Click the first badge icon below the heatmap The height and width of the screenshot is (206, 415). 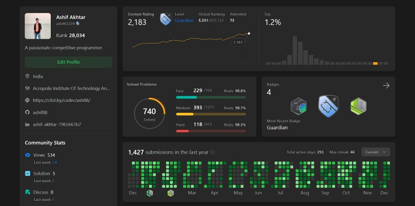click(149, 193)
